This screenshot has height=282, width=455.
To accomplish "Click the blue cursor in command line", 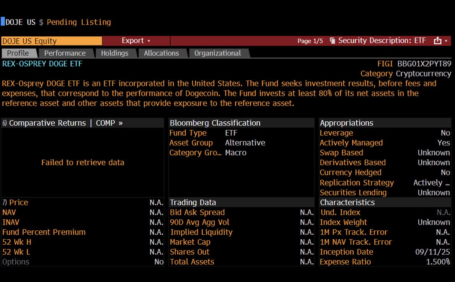I will click(3, 22).
